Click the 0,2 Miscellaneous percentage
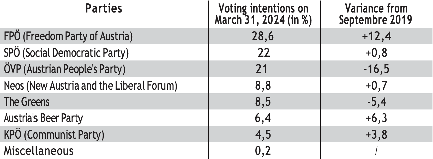The image size is (433, 159). (263, 151)
